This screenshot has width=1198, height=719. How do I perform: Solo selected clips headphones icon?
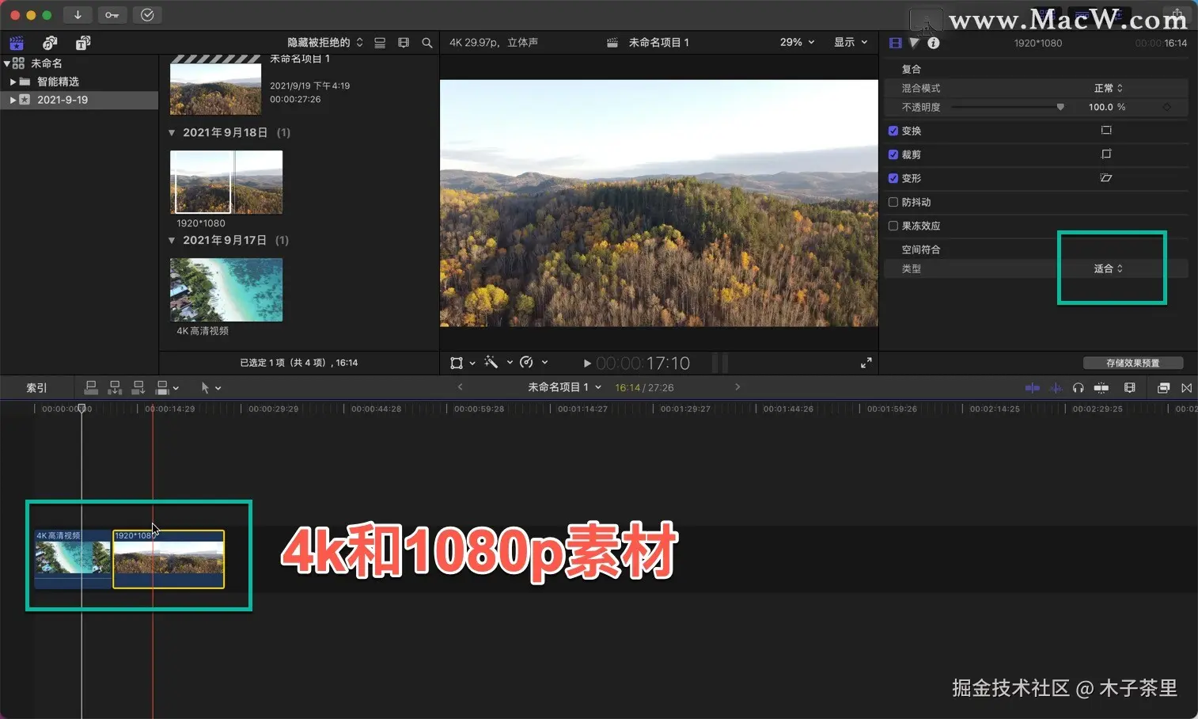pyautogui.click(x=1078, y=387)
